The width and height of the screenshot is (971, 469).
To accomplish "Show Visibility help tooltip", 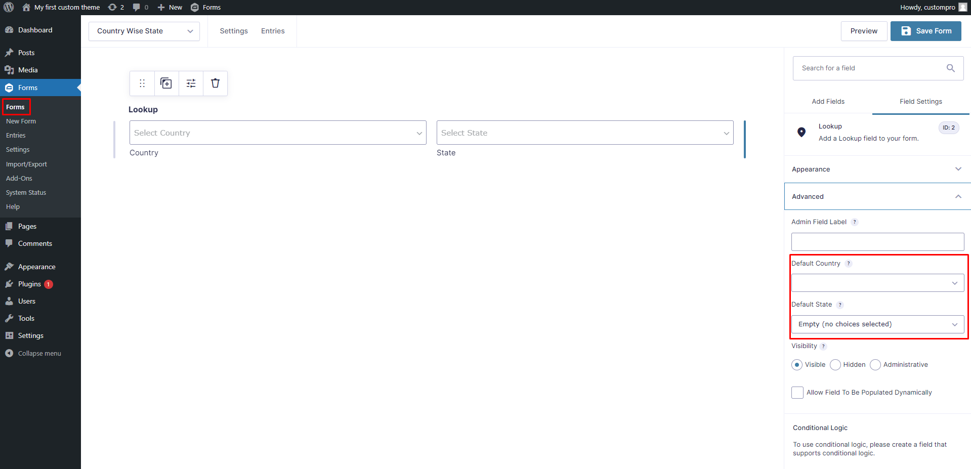I will [823, 346].
